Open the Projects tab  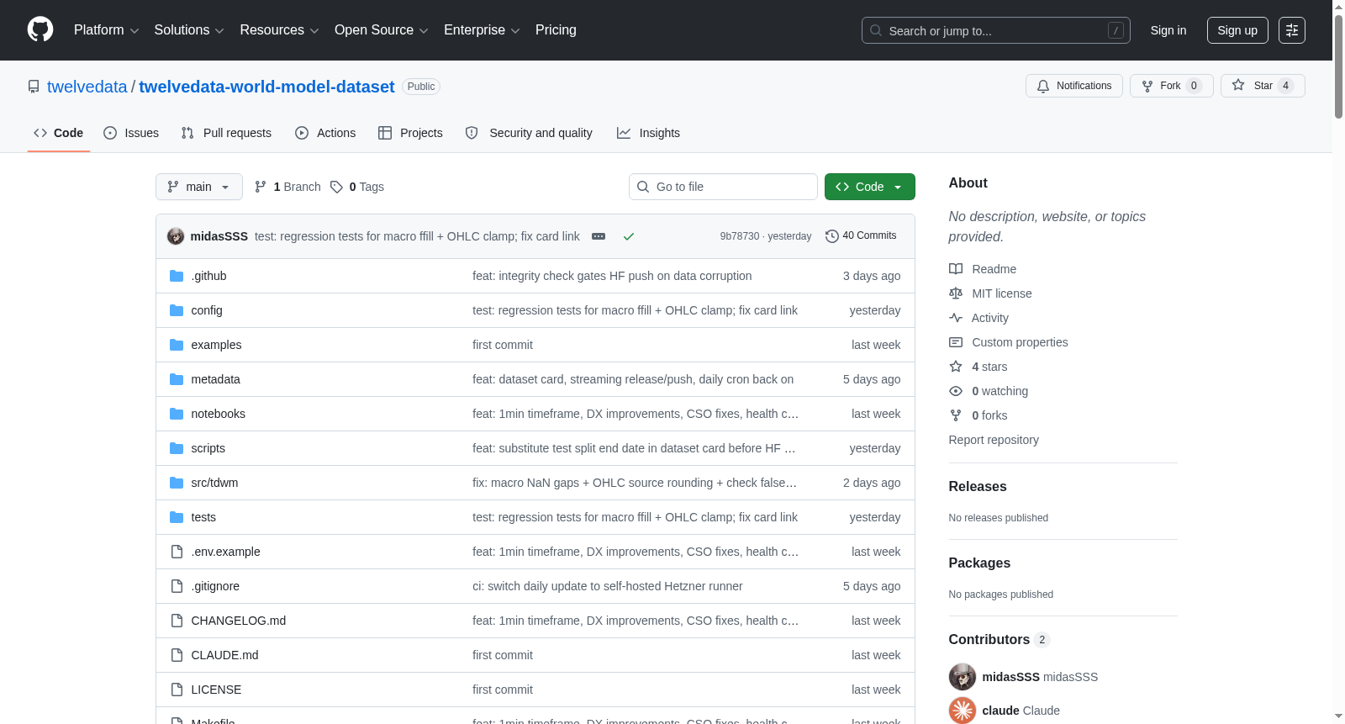click(x=410, y=133)
